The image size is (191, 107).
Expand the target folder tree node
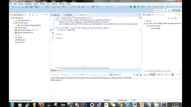[x=14, y=37]
